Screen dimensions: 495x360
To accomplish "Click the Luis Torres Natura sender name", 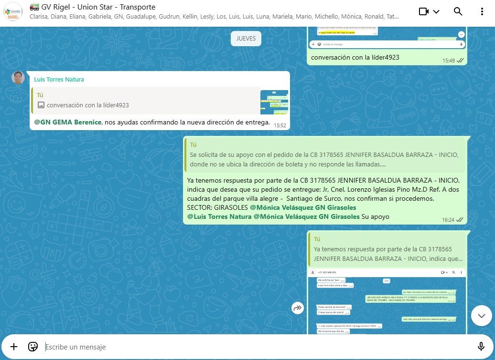I will point(59,80).
